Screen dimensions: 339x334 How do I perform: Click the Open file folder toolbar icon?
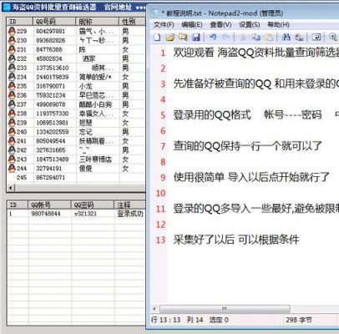170,37
